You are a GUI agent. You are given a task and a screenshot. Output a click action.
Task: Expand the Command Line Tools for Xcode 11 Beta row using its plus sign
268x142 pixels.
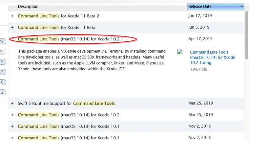(x=12, y=27)
